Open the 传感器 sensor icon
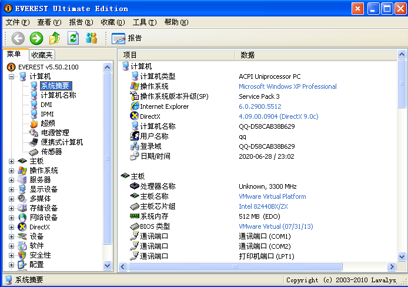The image size is (408, 287). coord(34,151)
